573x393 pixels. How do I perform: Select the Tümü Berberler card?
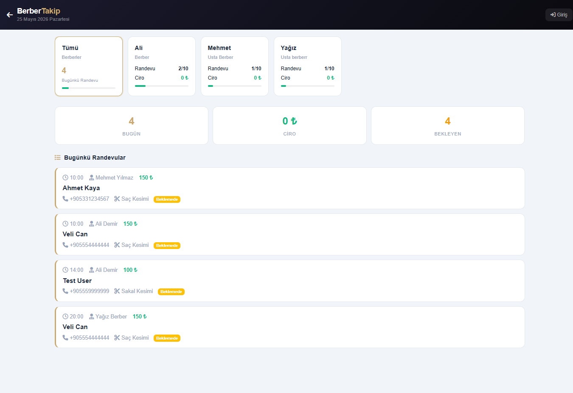[89, 66]
